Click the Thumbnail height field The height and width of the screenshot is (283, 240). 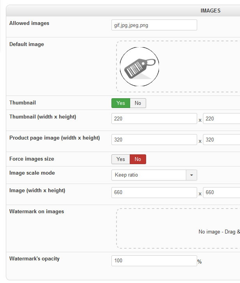[221, 119]
